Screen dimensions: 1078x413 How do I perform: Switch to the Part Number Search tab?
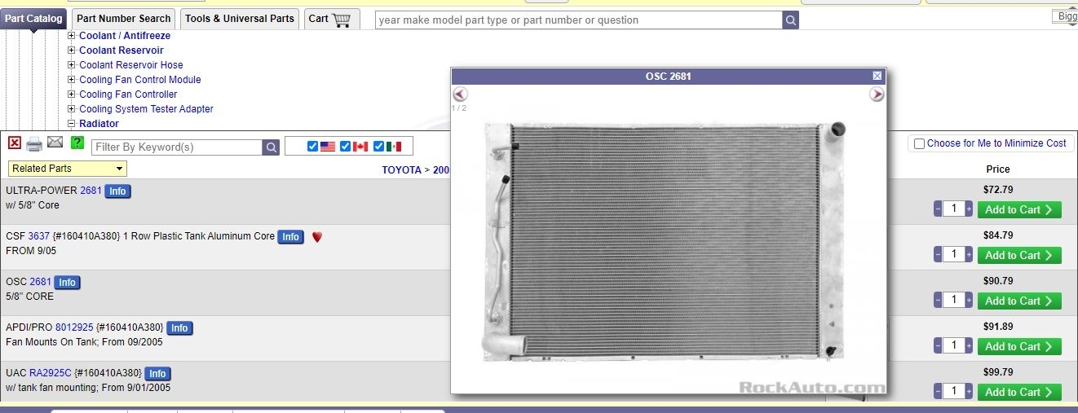[x=124, y=19]
